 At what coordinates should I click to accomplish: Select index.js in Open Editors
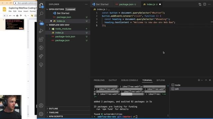[x=68, y=21]
